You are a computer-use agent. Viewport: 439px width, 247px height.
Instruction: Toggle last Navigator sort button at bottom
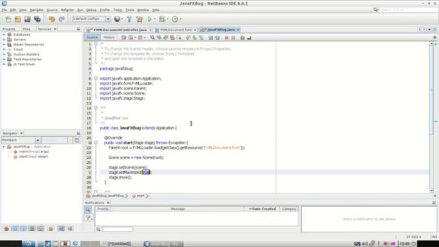tap(70, 228)
